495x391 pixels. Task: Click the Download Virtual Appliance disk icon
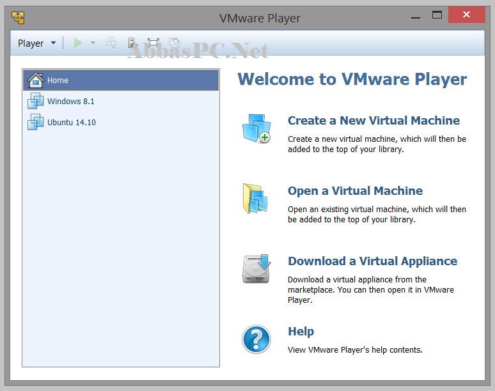click(256, 269)
